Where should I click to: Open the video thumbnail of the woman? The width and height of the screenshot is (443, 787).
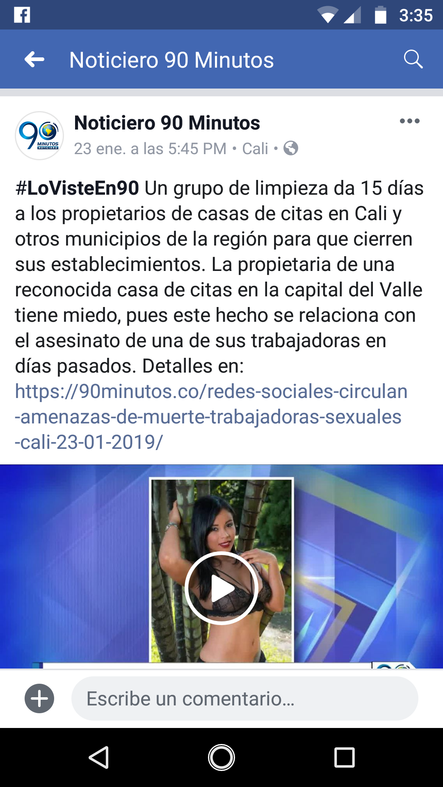pos(221,566)
